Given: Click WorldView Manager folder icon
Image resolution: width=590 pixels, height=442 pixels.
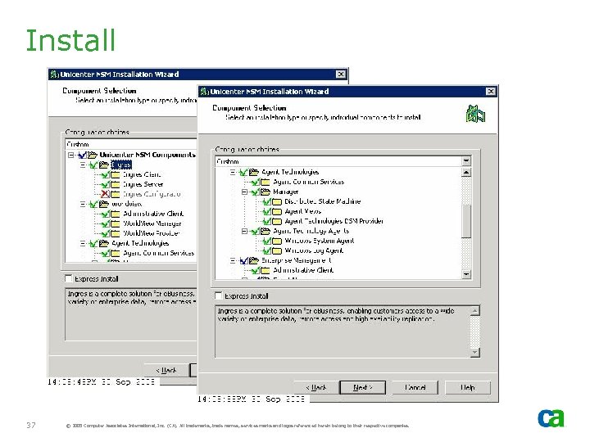Looking at the screenshot, I should click(x=116, y=223).
